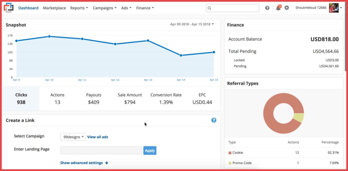The width and height of the screenshot is (348, 171).
Task: Select the Actions metric tab
Action: click(57, 99)
